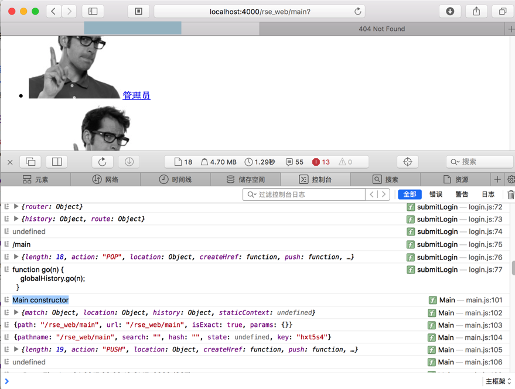Open source link login.js:72
The image size is (515, 389).
pos(486,207)
